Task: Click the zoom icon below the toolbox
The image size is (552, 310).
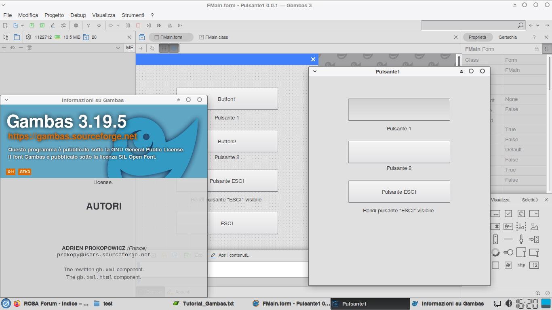Action: pyautogui.click(x=538, y=293)
